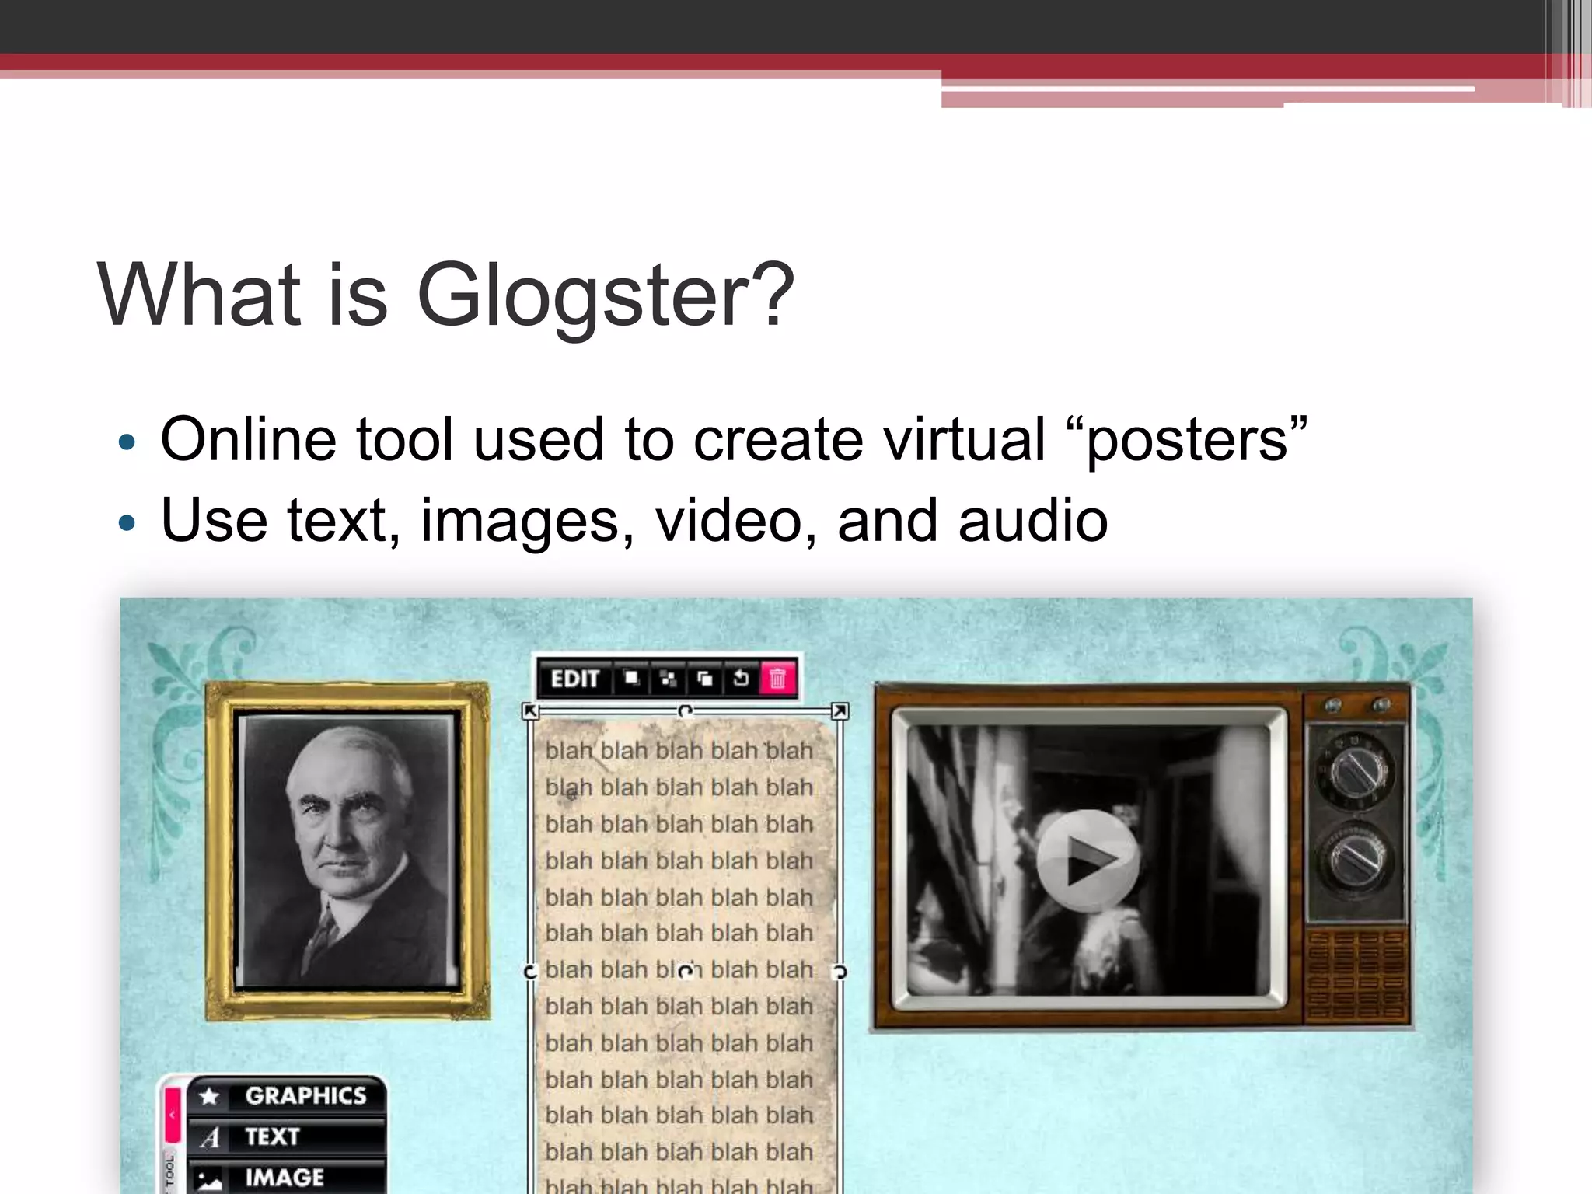Screen dimensions: 1592x1194
Task: Click the top-right resize corner handle
Action: pos(840,710)
